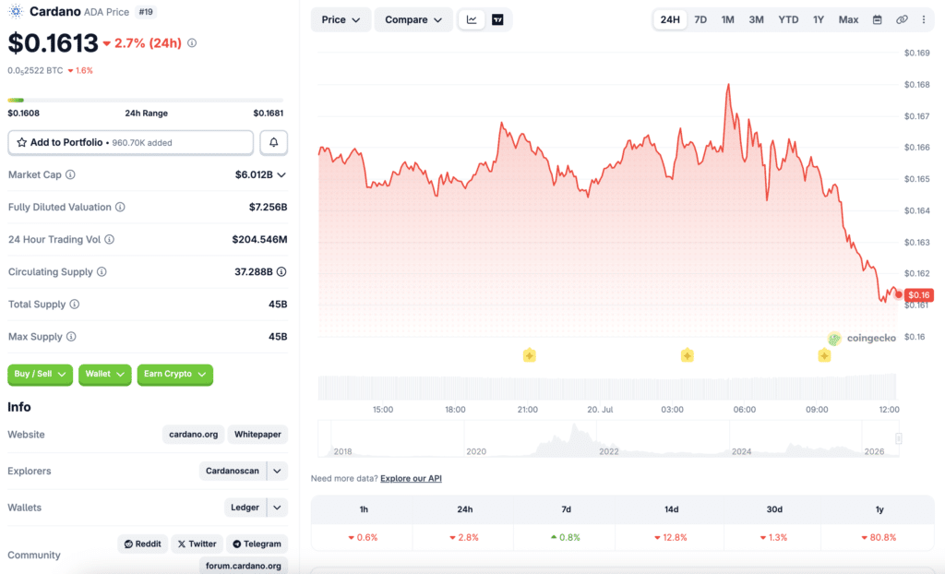Open the Wallet dropdown

[x=105, y=375]
